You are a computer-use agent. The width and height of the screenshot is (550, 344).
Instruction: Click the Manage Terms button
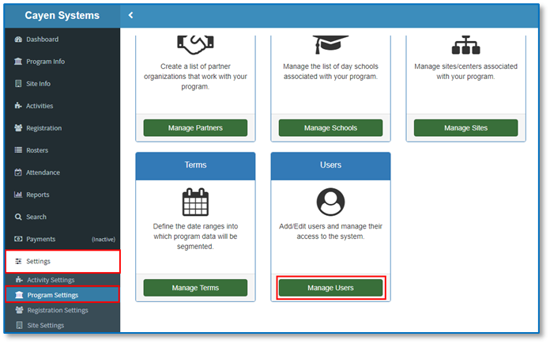coord(195,288)
